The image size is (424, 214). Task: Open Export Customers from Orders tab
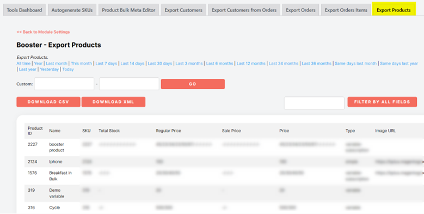click(244, 10)
